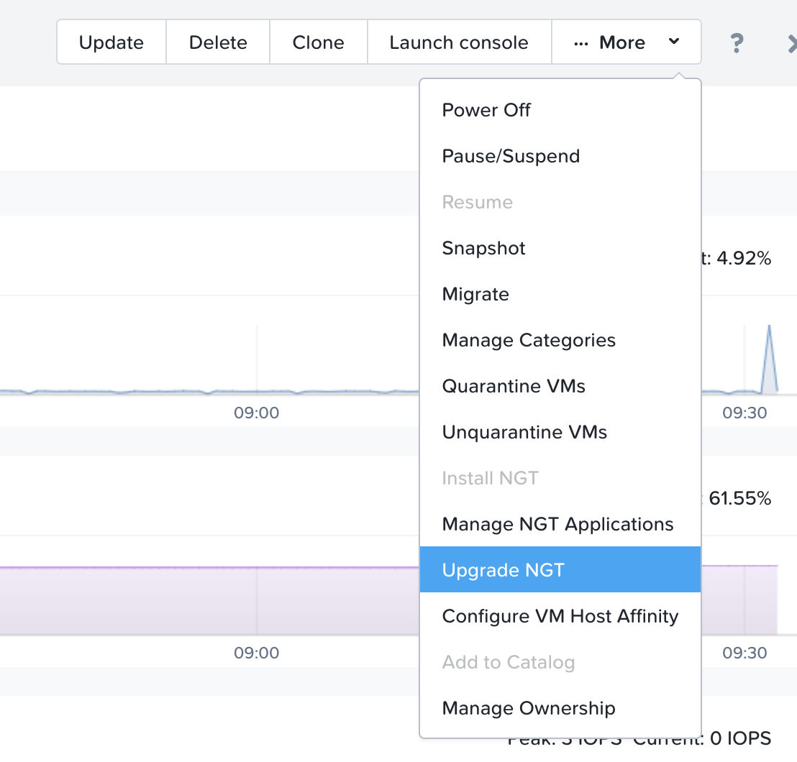The height and width of the screenshot is (762, 797).
Task: Open Manage Categories
Action: (x=560, y=340)
